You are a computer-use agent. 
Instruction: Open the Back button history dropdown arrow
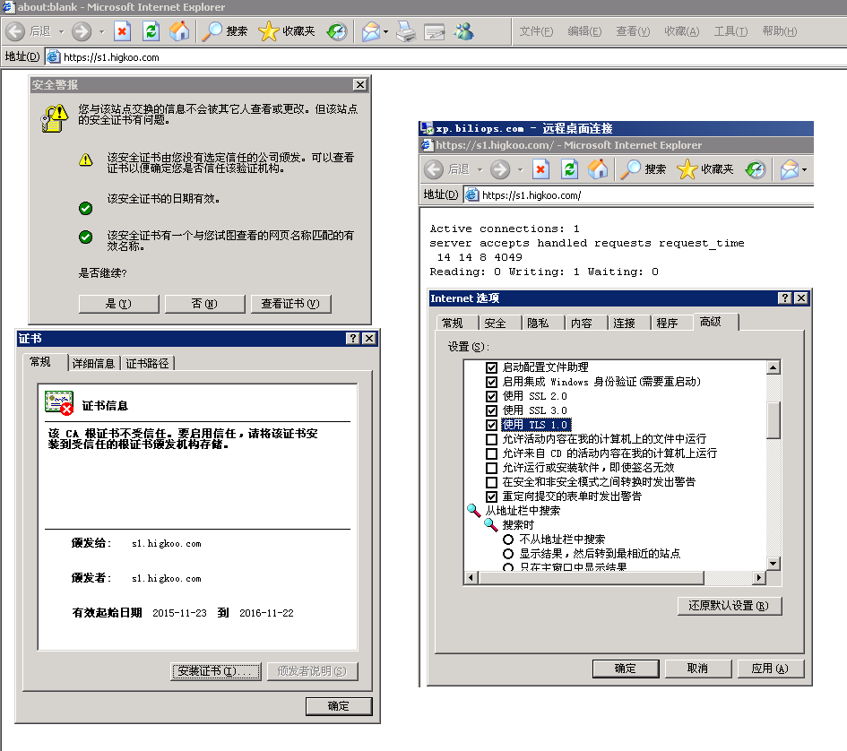(61, 31)
